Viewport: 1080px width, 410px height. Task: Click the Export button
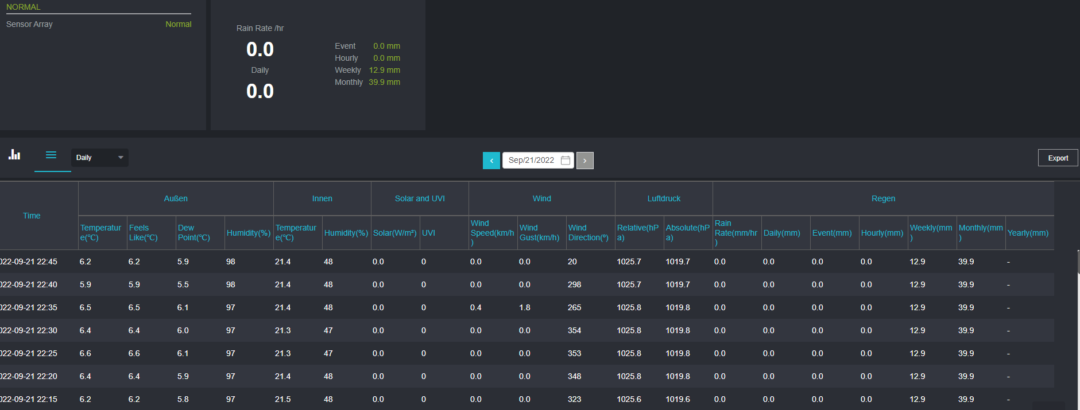click(1058, 158)
